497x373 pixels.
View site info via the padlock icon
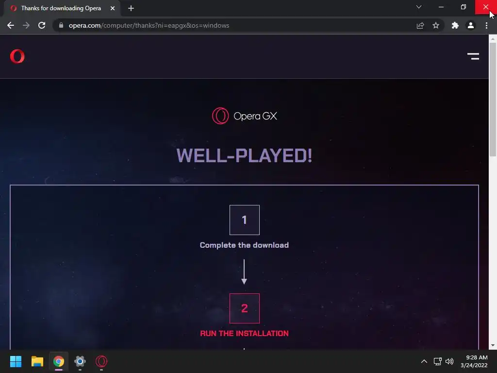tap(61, 25)
